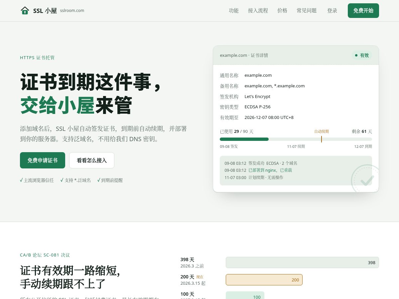
Task: Click the 免费开始 button
Action: [363, 11]
